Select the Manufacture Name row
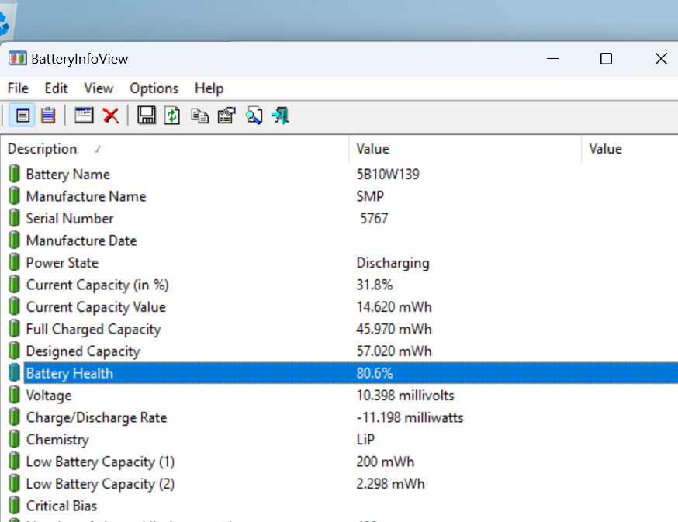The height and width of the screenshot is (522, 678). pos(339,196)
